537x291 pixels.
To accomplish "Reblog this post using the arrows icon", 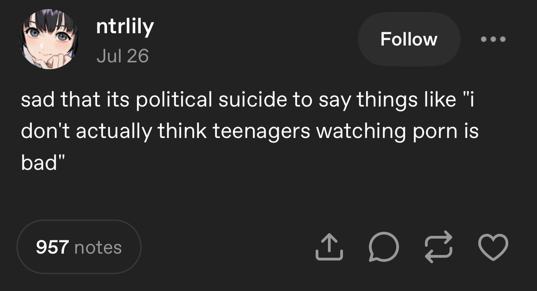I will point(438,247).
